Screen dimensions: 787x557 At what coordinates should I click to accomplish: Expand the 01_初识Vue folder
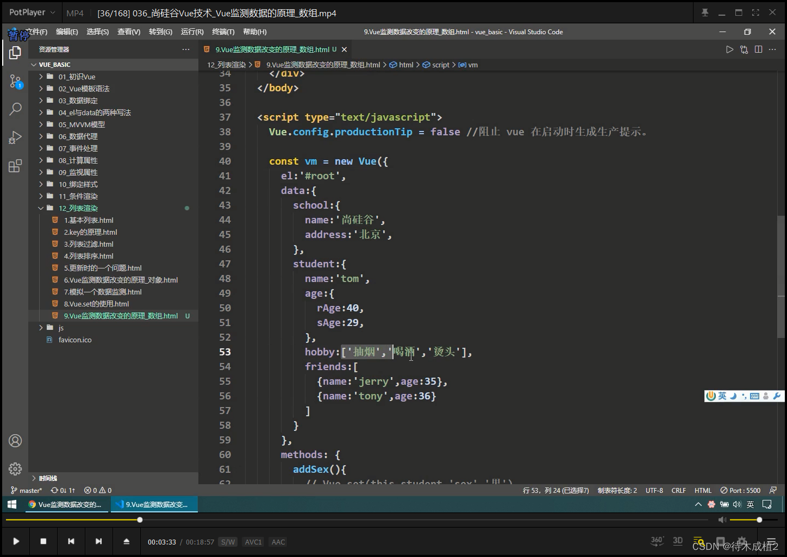click(x=114, y=77)
